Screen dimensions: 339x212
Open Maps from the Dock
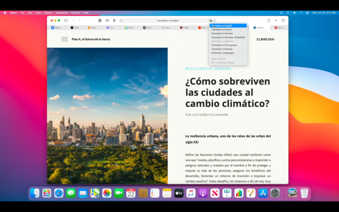point(95,193)
